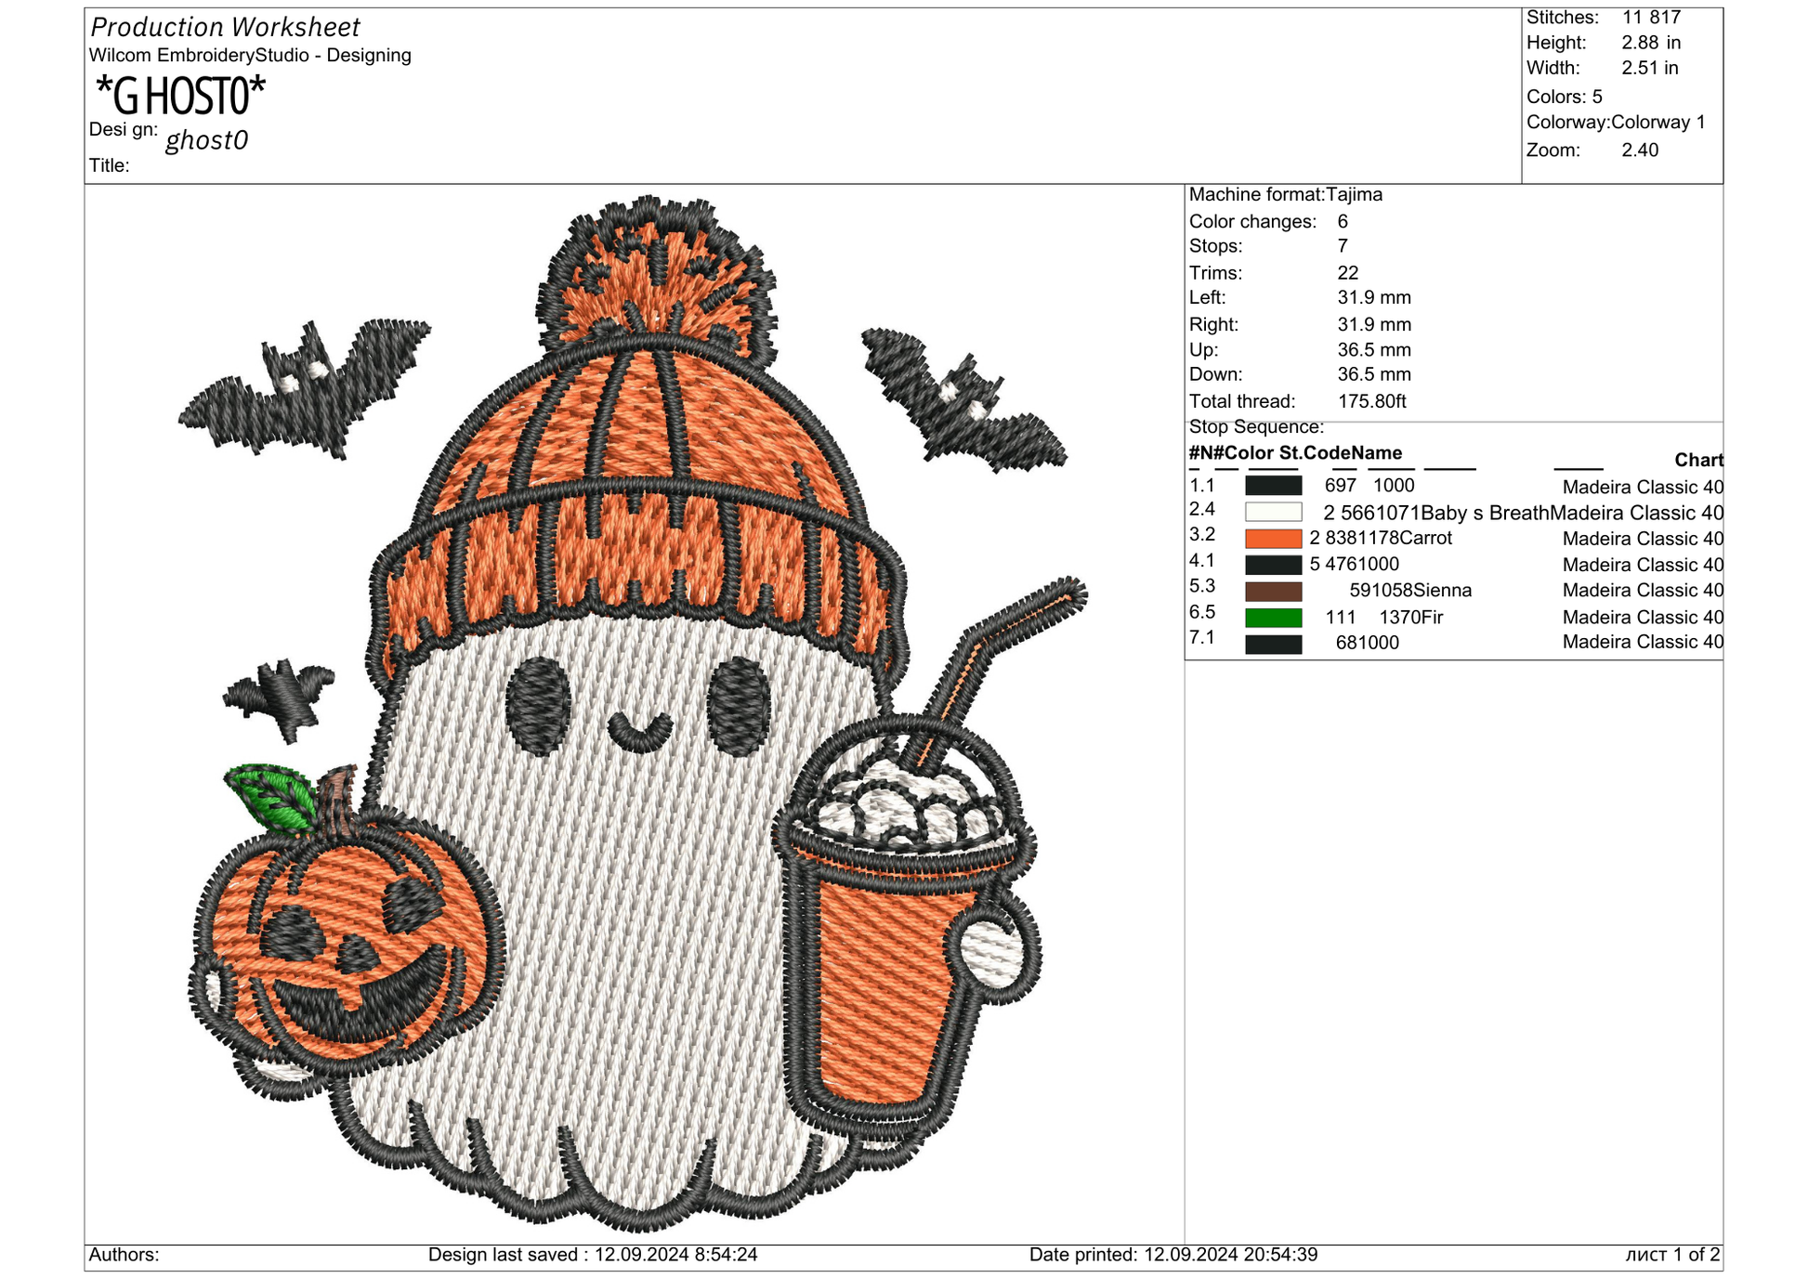
Task: Click the Stop Sequence heading
Action: (1255, 427)
